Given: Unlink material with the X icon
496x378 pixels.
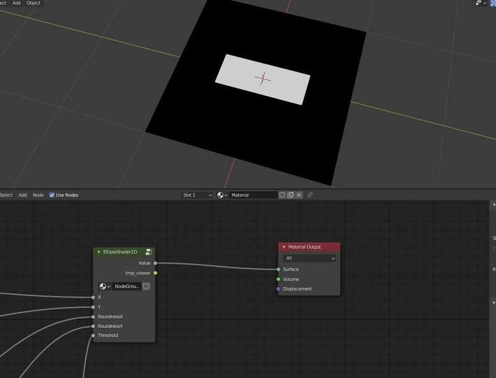Looking at the screenshot, I should (x=299, y=195).
